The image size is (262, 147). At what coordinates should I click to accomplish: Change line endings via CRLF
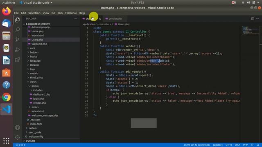(237, 145)
